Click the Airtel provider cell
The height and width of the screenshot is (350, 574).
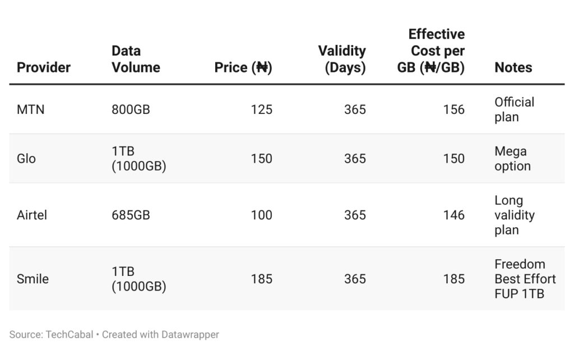coord(32,215)
